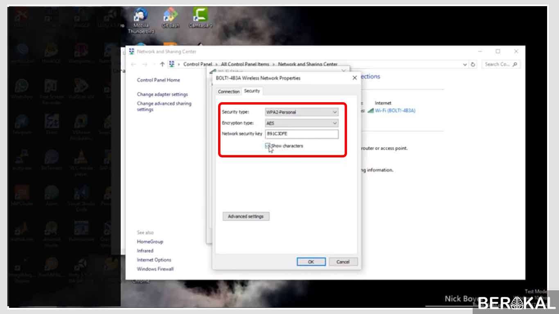Close the Wireless Network Properties dialog
Screen dimensions: 559x314
tap(354, 78)
